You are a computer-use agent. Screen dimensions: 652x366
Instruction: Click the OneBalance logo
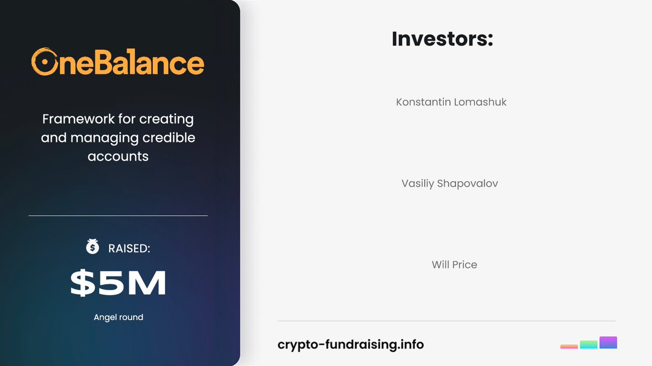[x=118, y=62]
